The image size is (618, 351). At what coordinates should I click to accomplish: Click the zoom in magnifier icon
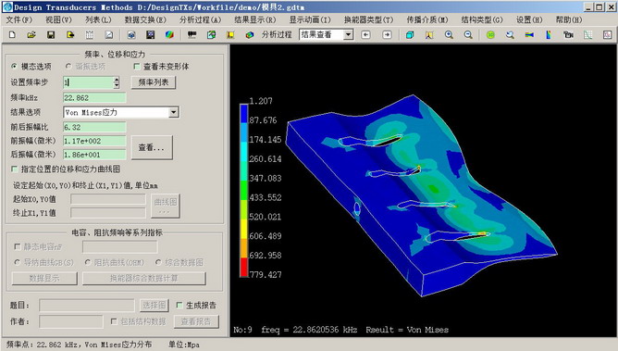[x=449, y=34]
